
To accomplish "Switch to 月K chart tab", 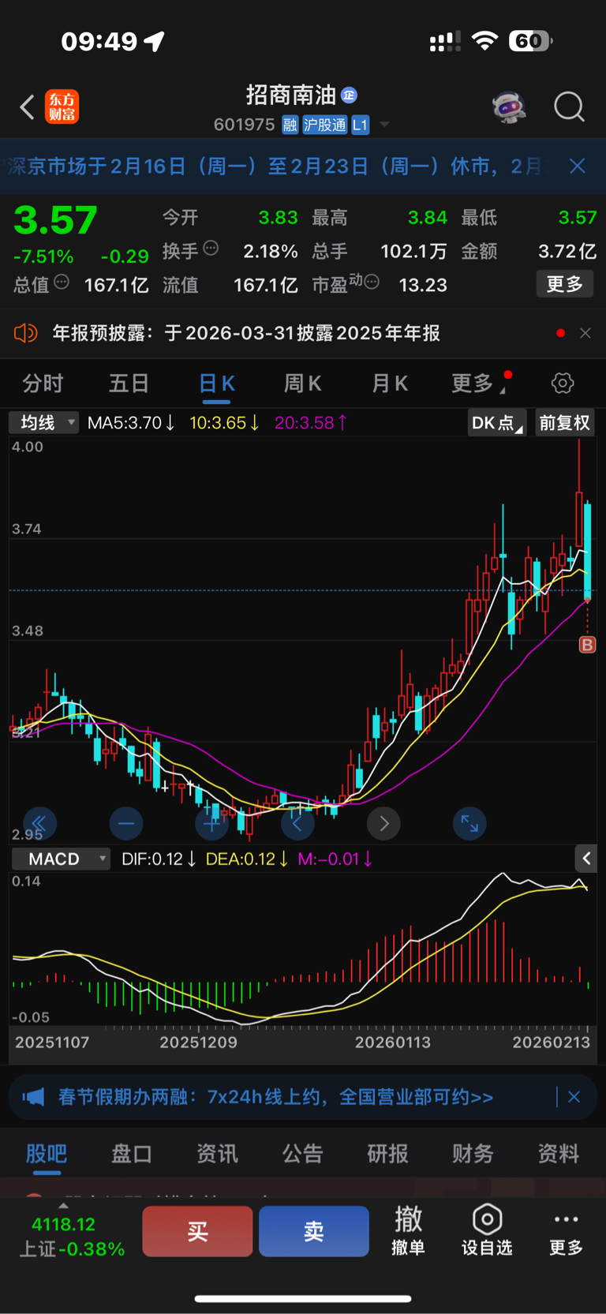I will click(x=390, y=384).
